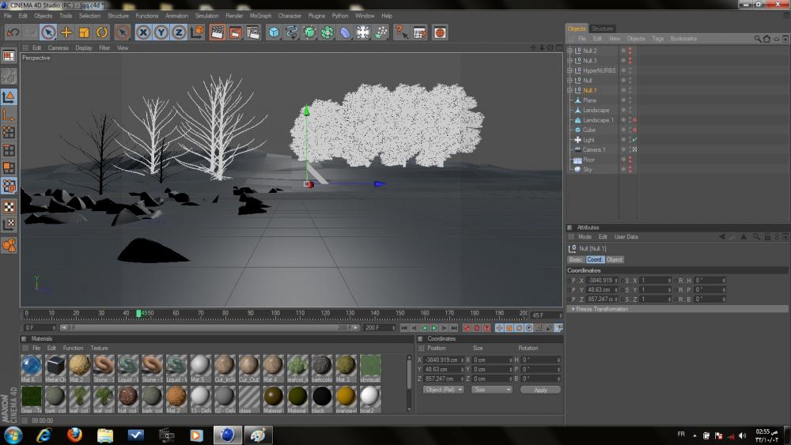
Task: Select the Move tool in the toolbar
Action: pos(66,32)
